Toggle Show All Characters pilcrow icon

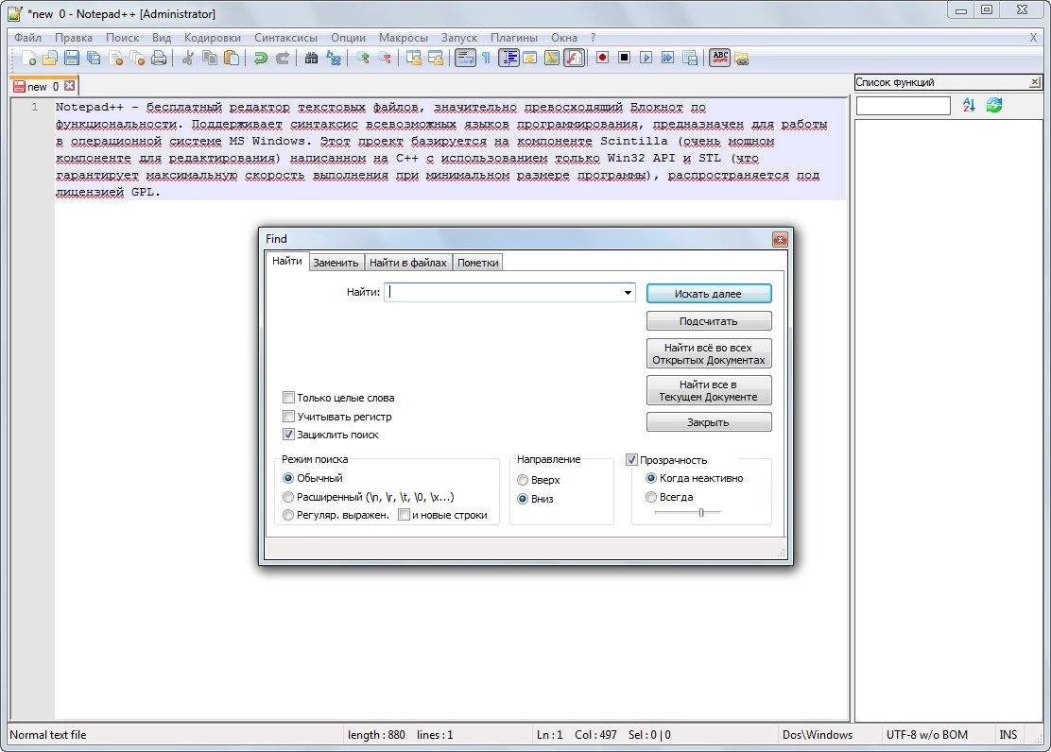click(x=486, y=59)
